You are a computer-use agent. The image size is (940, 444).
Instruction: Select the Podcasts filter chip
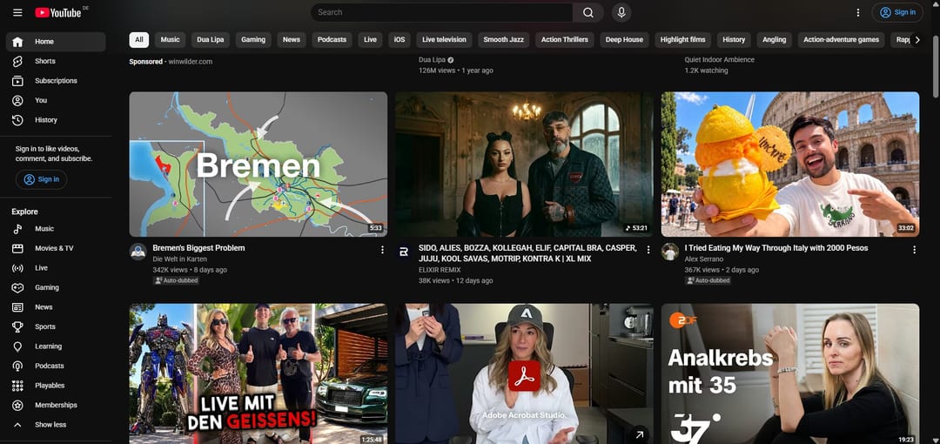tap(332, 39)
